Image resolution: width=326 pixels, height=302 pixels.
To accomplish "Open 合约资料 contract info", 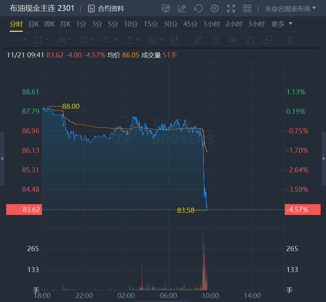I will (106, 8).
